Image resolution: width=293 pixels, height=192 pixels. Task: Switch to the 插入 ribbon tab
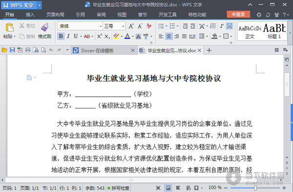coord(30,15)
